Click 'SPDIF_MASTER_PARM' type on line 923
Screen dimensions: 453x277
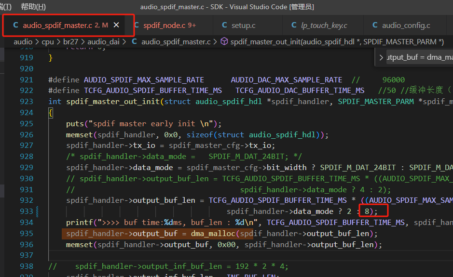[376, 102]
